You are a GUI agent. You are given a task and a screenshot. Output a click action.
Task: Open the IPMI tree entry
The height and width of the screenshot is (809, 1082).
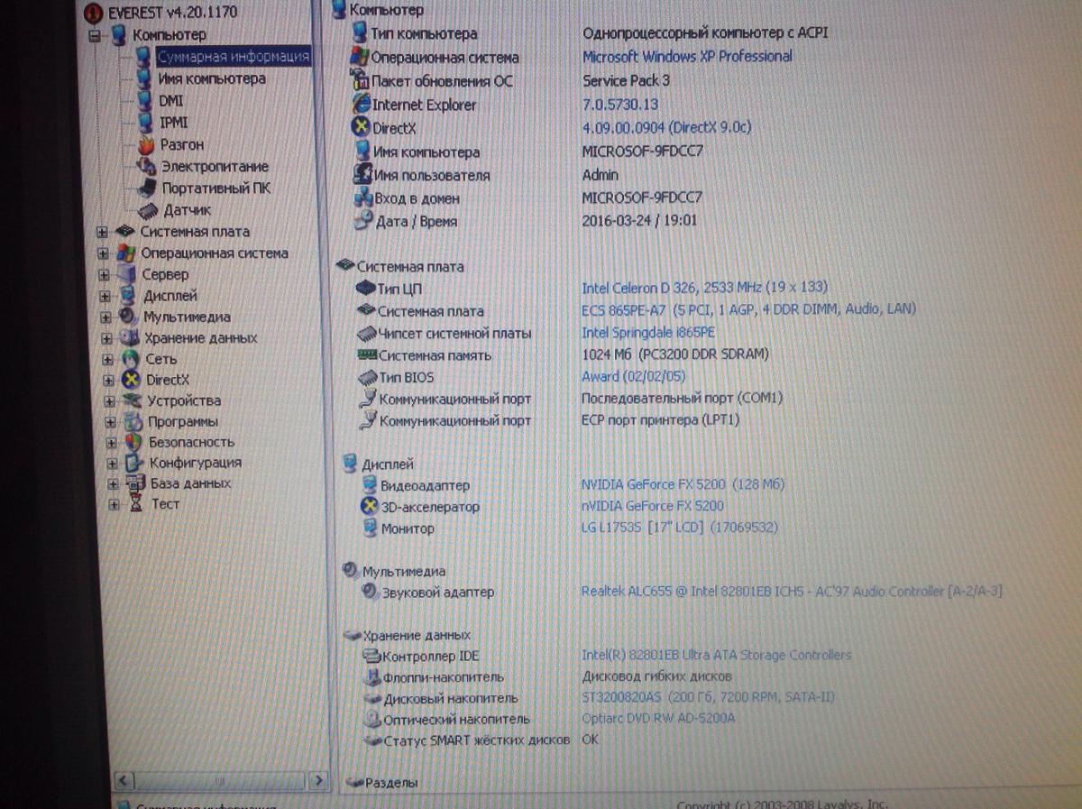click(x=174, y=122)
